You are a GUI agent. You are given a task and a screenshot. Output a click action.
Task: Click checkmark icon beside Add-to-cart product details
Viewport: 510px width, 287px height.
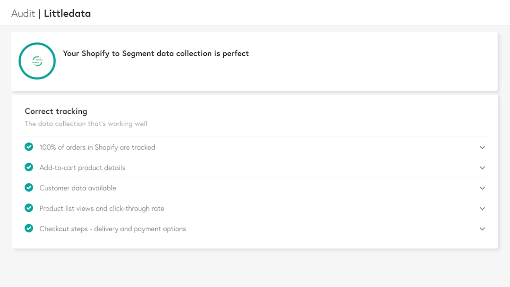[x=29, y=167]
